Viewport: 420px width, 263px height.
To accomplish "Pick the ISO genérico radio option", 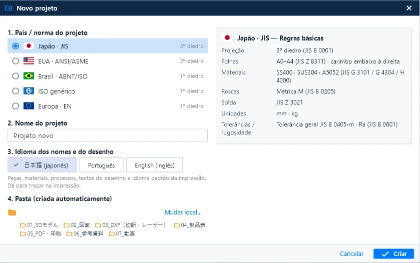I will tap(16, 91).
